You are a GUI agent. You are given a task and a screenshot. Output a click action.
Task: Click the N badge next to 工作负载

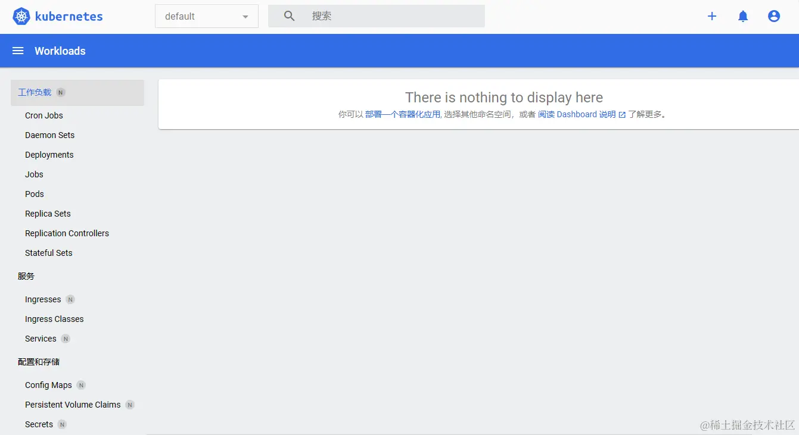(x=61, y=93)
